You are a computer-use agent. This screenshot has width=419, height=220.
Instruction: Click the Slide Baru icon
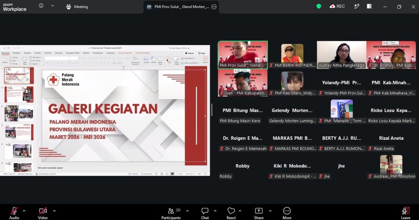click(x=25, y=60)
